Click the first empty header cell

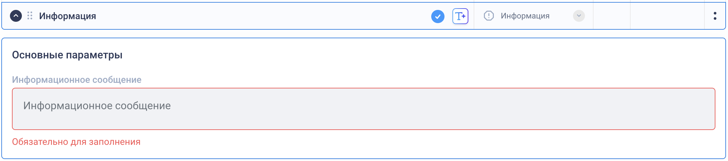[x=611, y=16]
